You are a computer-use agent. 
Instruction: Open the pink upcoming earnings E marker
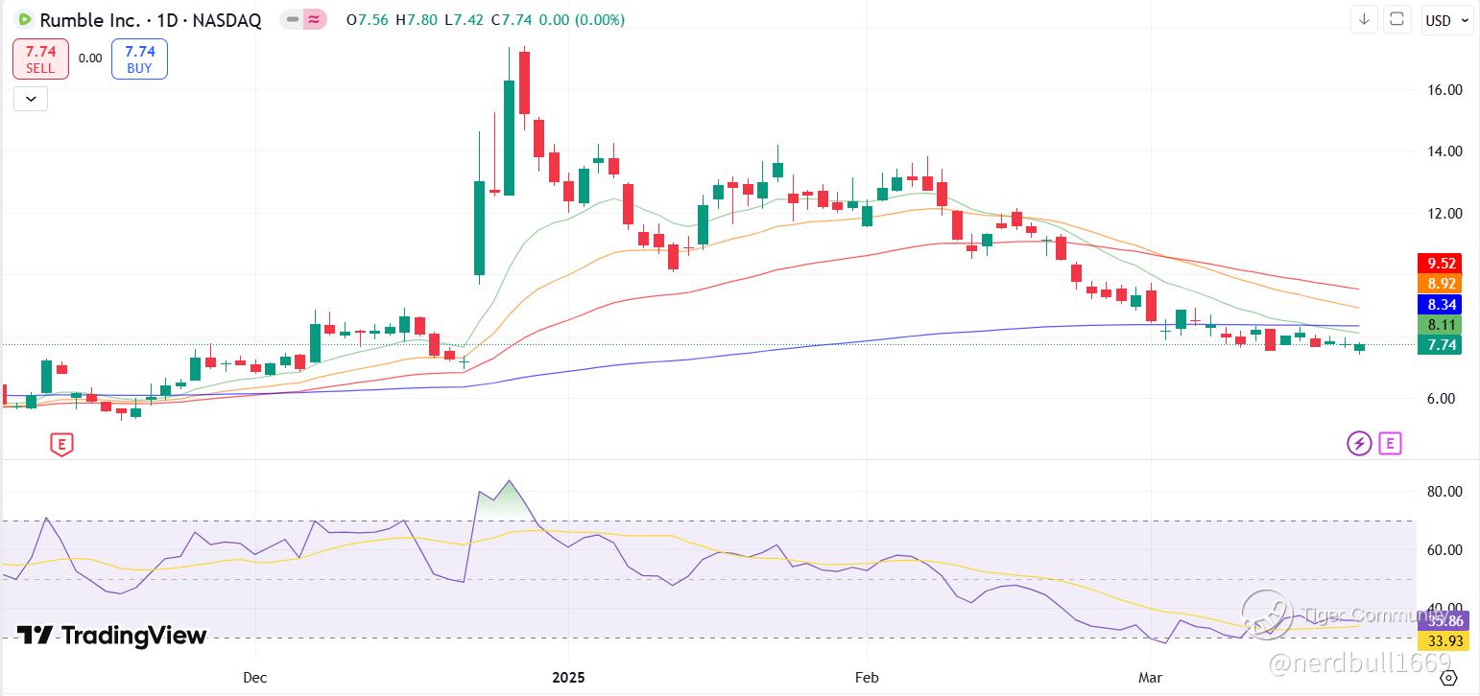[1390, 443]
